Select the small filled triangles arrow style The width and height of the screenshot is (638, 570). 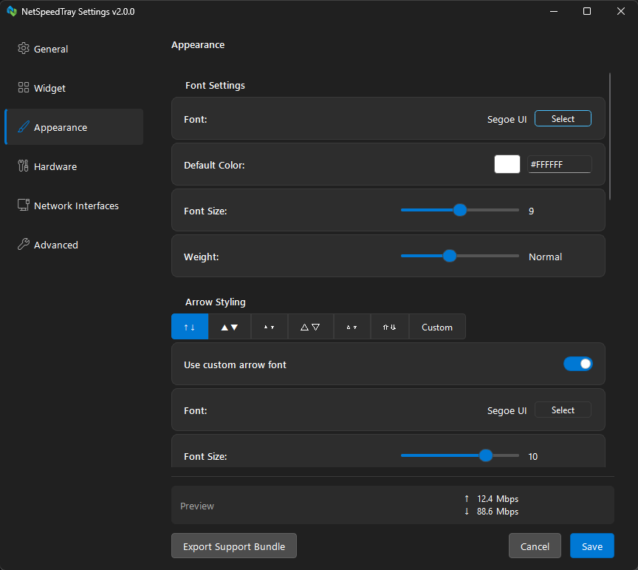[x=270, y=327]
